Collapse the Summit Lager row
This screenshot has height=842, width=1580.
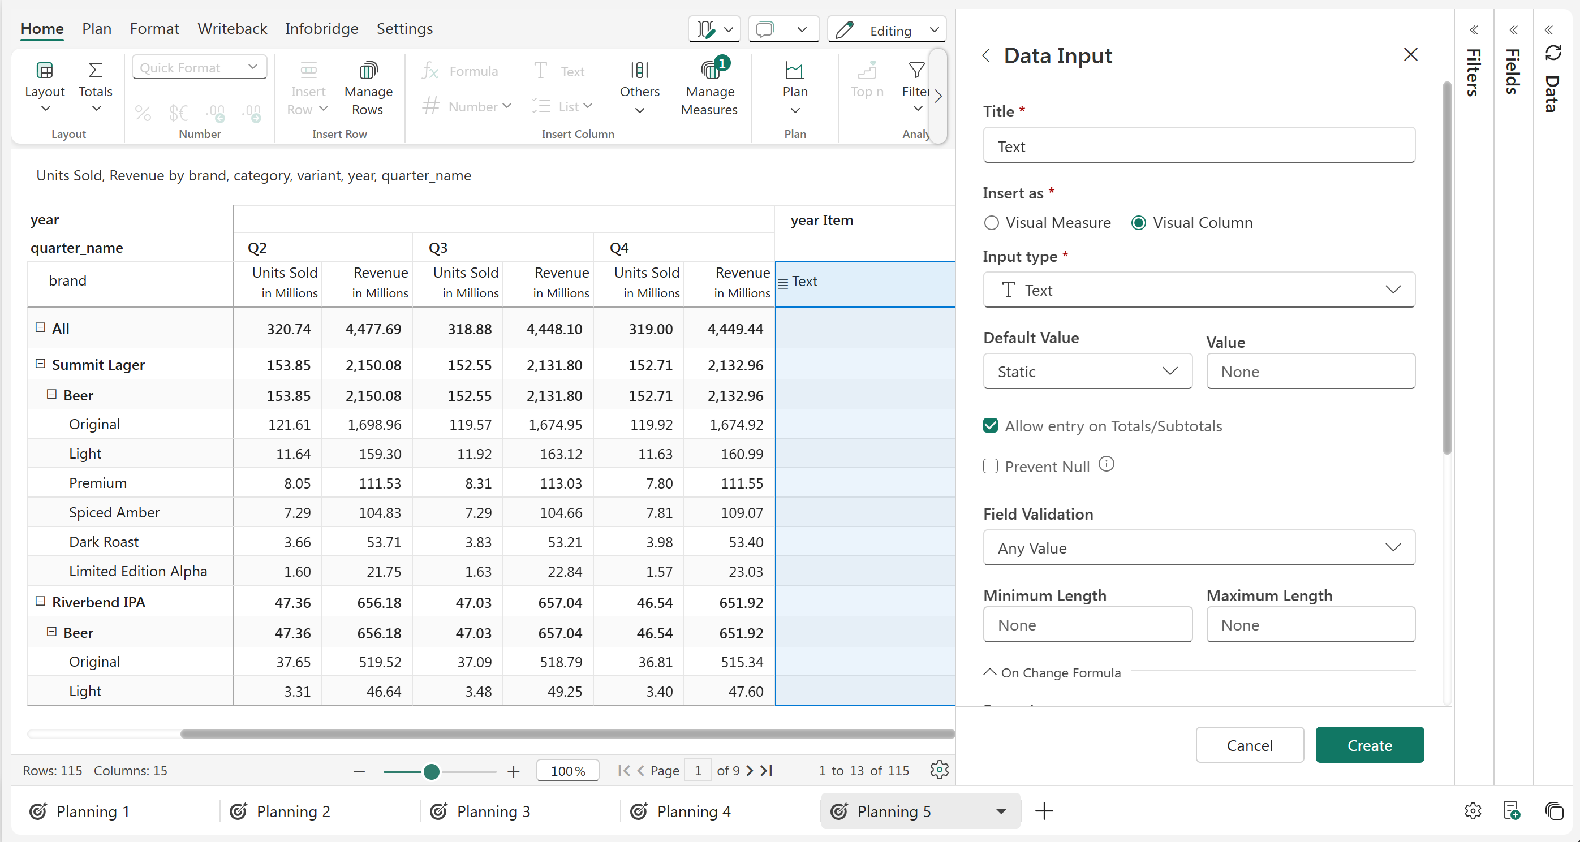(x=41, y=364)
